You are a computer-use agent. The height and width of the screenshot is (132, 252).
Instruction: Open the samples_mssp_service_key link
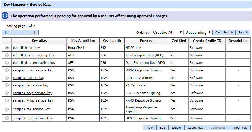[33, 70]
